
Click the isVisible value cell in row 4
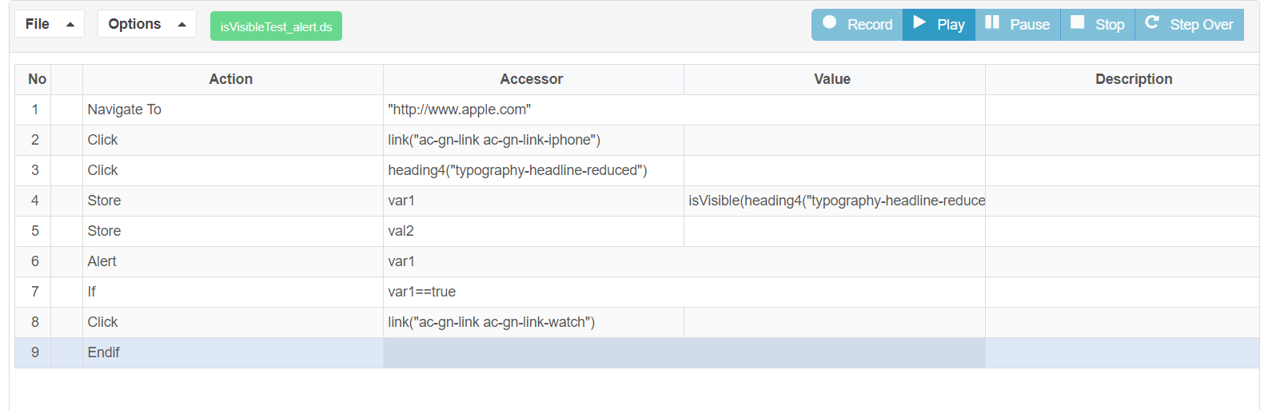pyautogui.click(x=834, y=201)
